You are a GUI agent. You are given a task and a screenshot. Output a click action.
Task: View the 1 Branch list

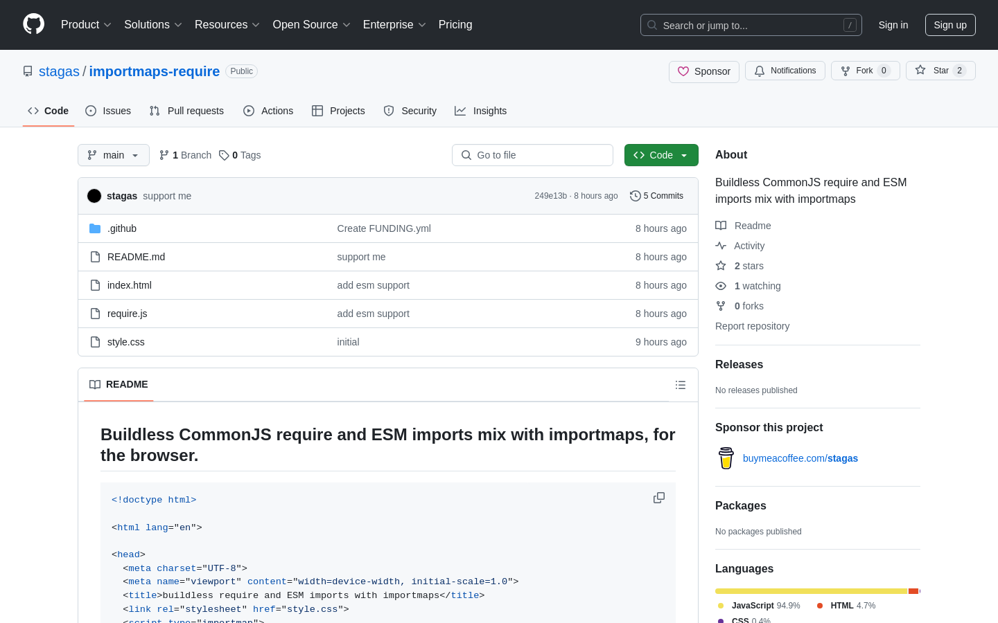(x=185, y=155)
